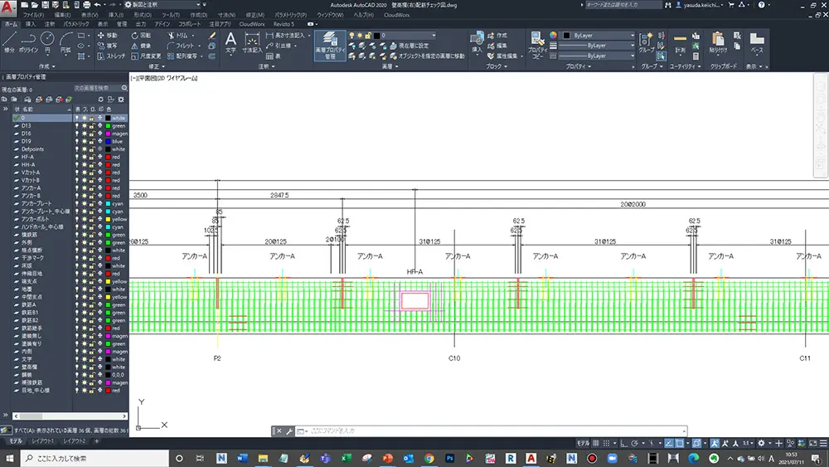Click the トリム (Trim) tool
The image size is (829, 467).
coord(177,36)
